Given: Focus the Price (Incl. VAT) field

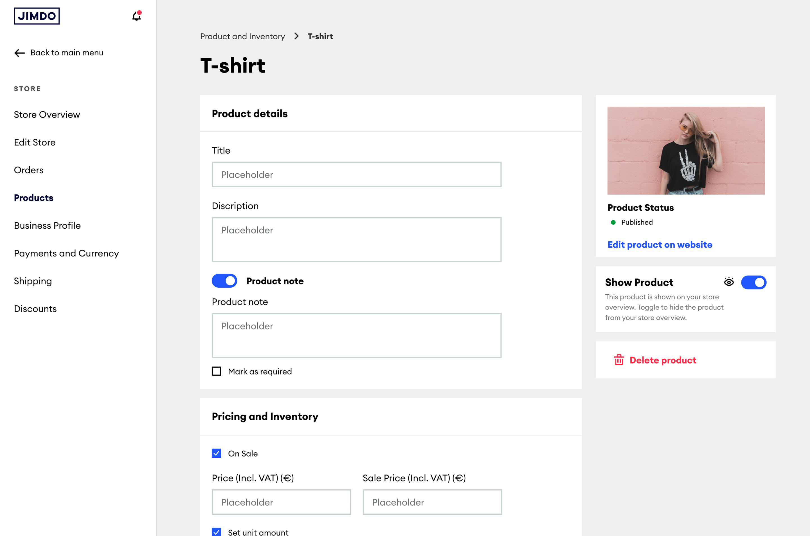Looking at the screenshot, I should pyautogui.click(x=281, y=502).
